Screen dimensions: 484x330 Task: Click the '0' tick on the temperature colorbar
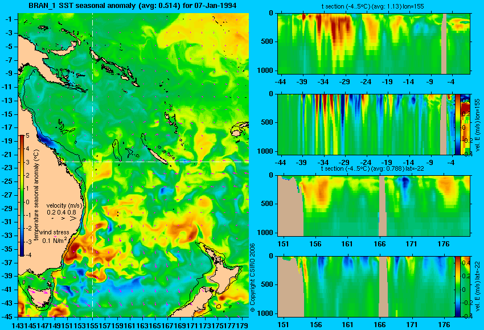click(x=27, y=202)
